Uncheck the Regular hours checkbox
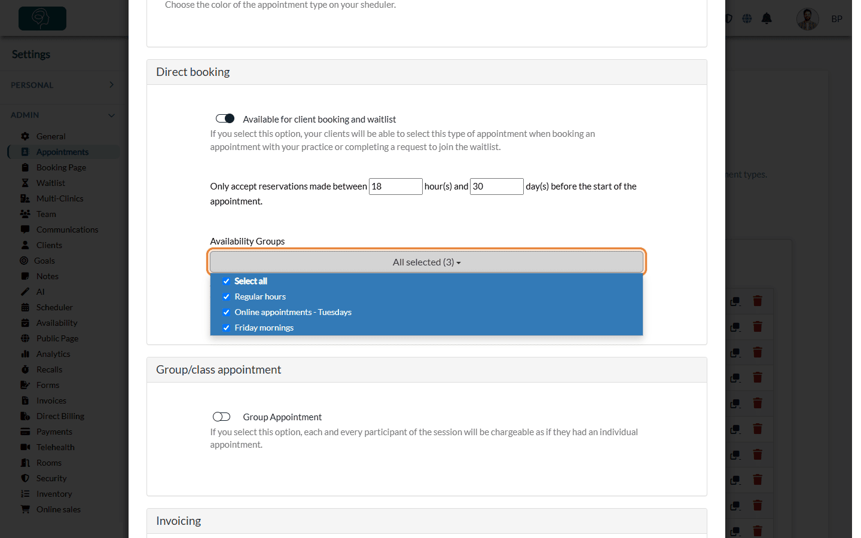 [x=226, y=296]
